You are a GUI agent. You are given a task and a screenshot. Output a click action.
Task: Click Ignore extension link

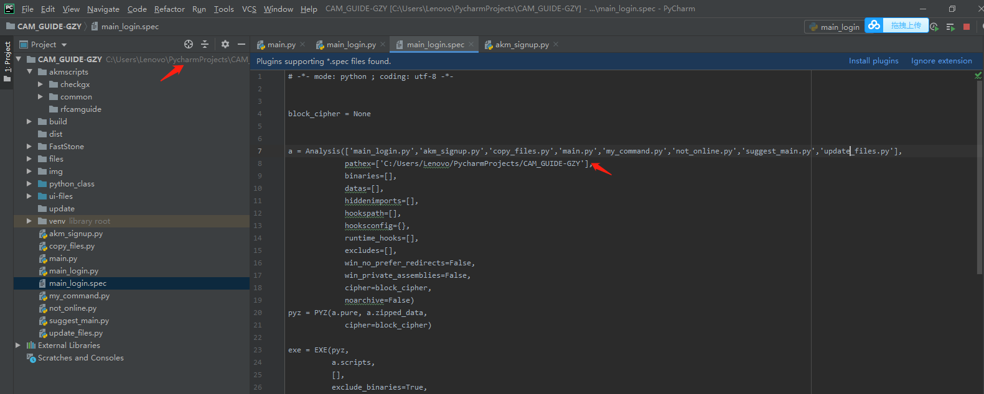point(941,61)
